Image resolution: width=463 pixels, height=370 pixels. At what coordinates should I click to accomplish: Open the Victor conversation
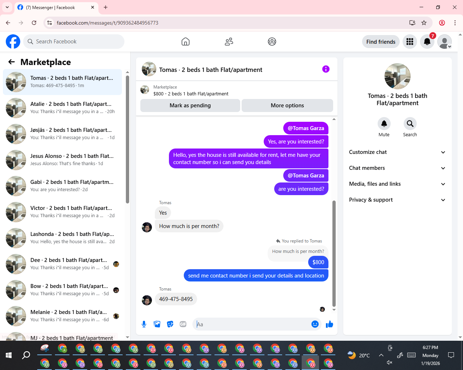pos(62,212)
